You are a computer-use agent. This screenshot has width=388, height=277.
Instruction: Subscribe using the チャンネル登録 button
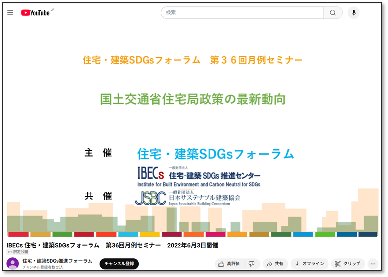[119, 264]
